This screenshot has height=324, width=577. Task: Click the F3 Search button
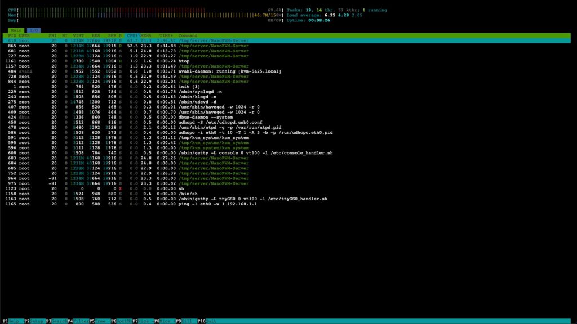[57, 321]
